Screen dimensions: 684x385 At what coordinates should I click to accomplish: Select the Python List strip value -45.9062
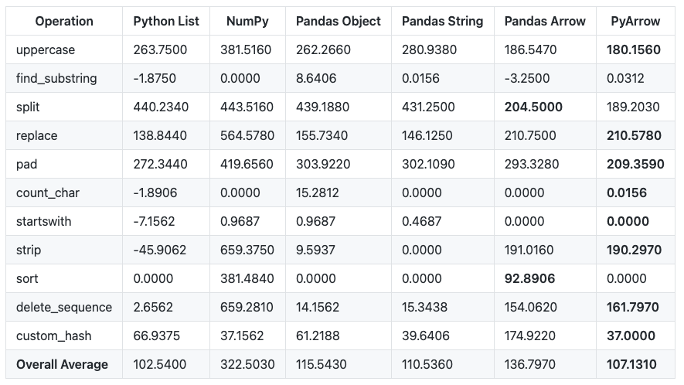(160, 250)
